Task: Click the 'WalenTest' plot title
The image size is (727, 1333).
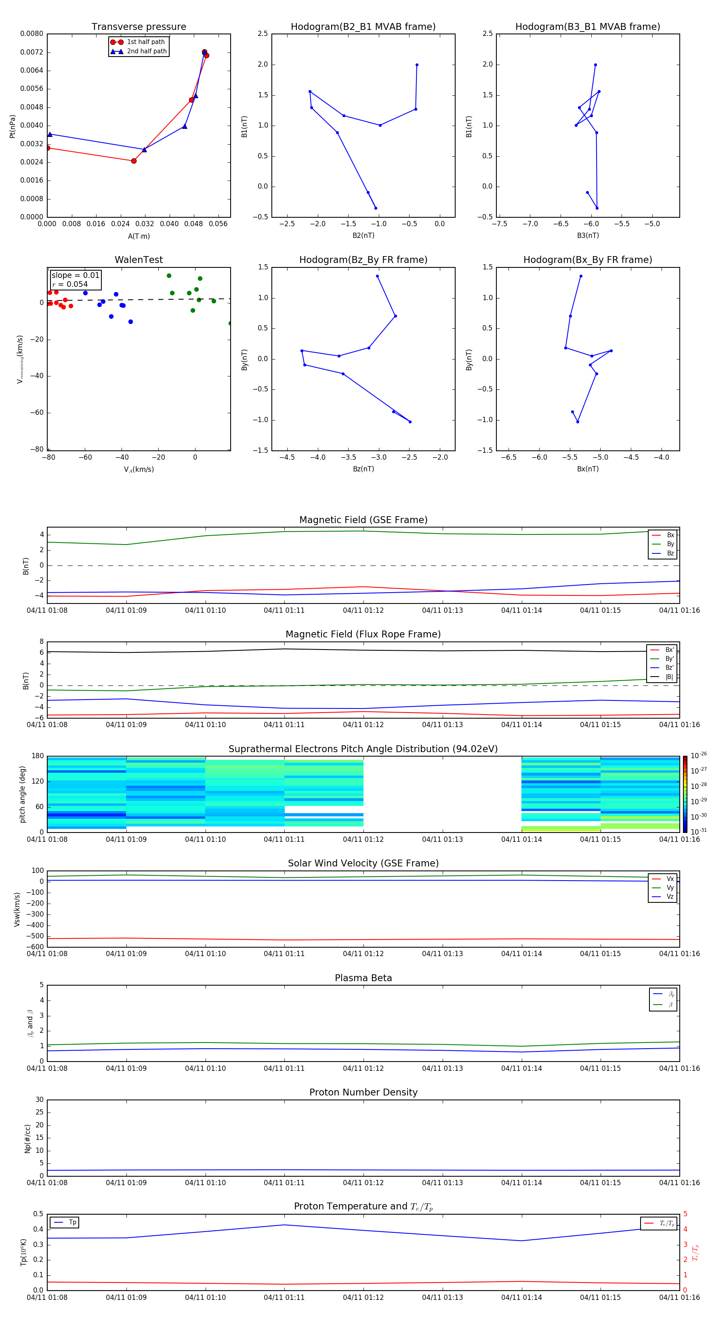Action: coord(139,260)
